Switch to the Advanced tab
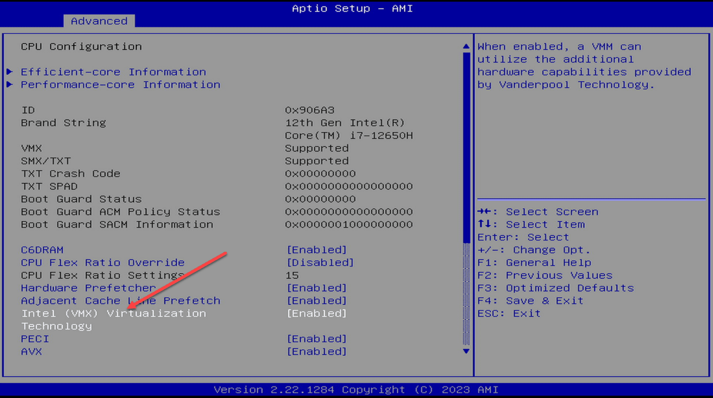713x398 pixels. [98, 21]
